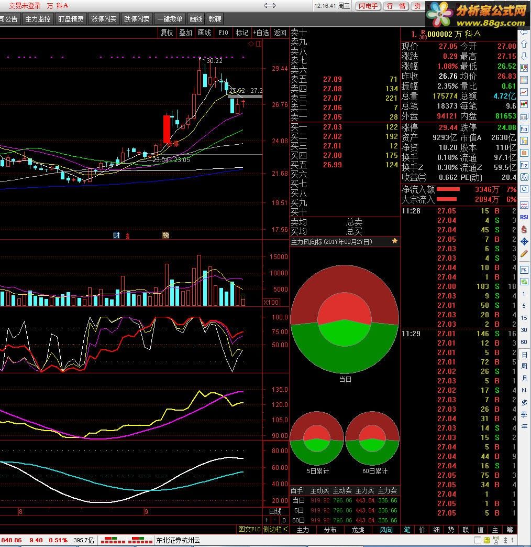Click the blue four-way move arrows icon
The width and height of the screenshot is (531, 547).
tap(524, 241)
